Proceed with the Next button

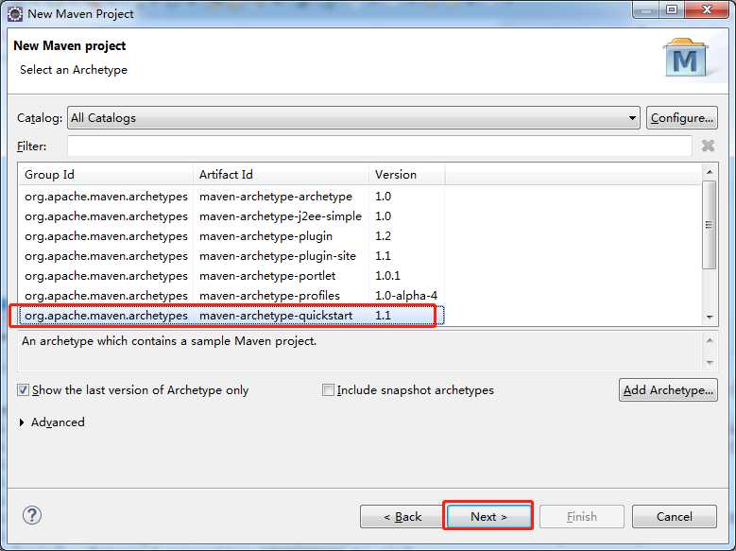[488, 517]
